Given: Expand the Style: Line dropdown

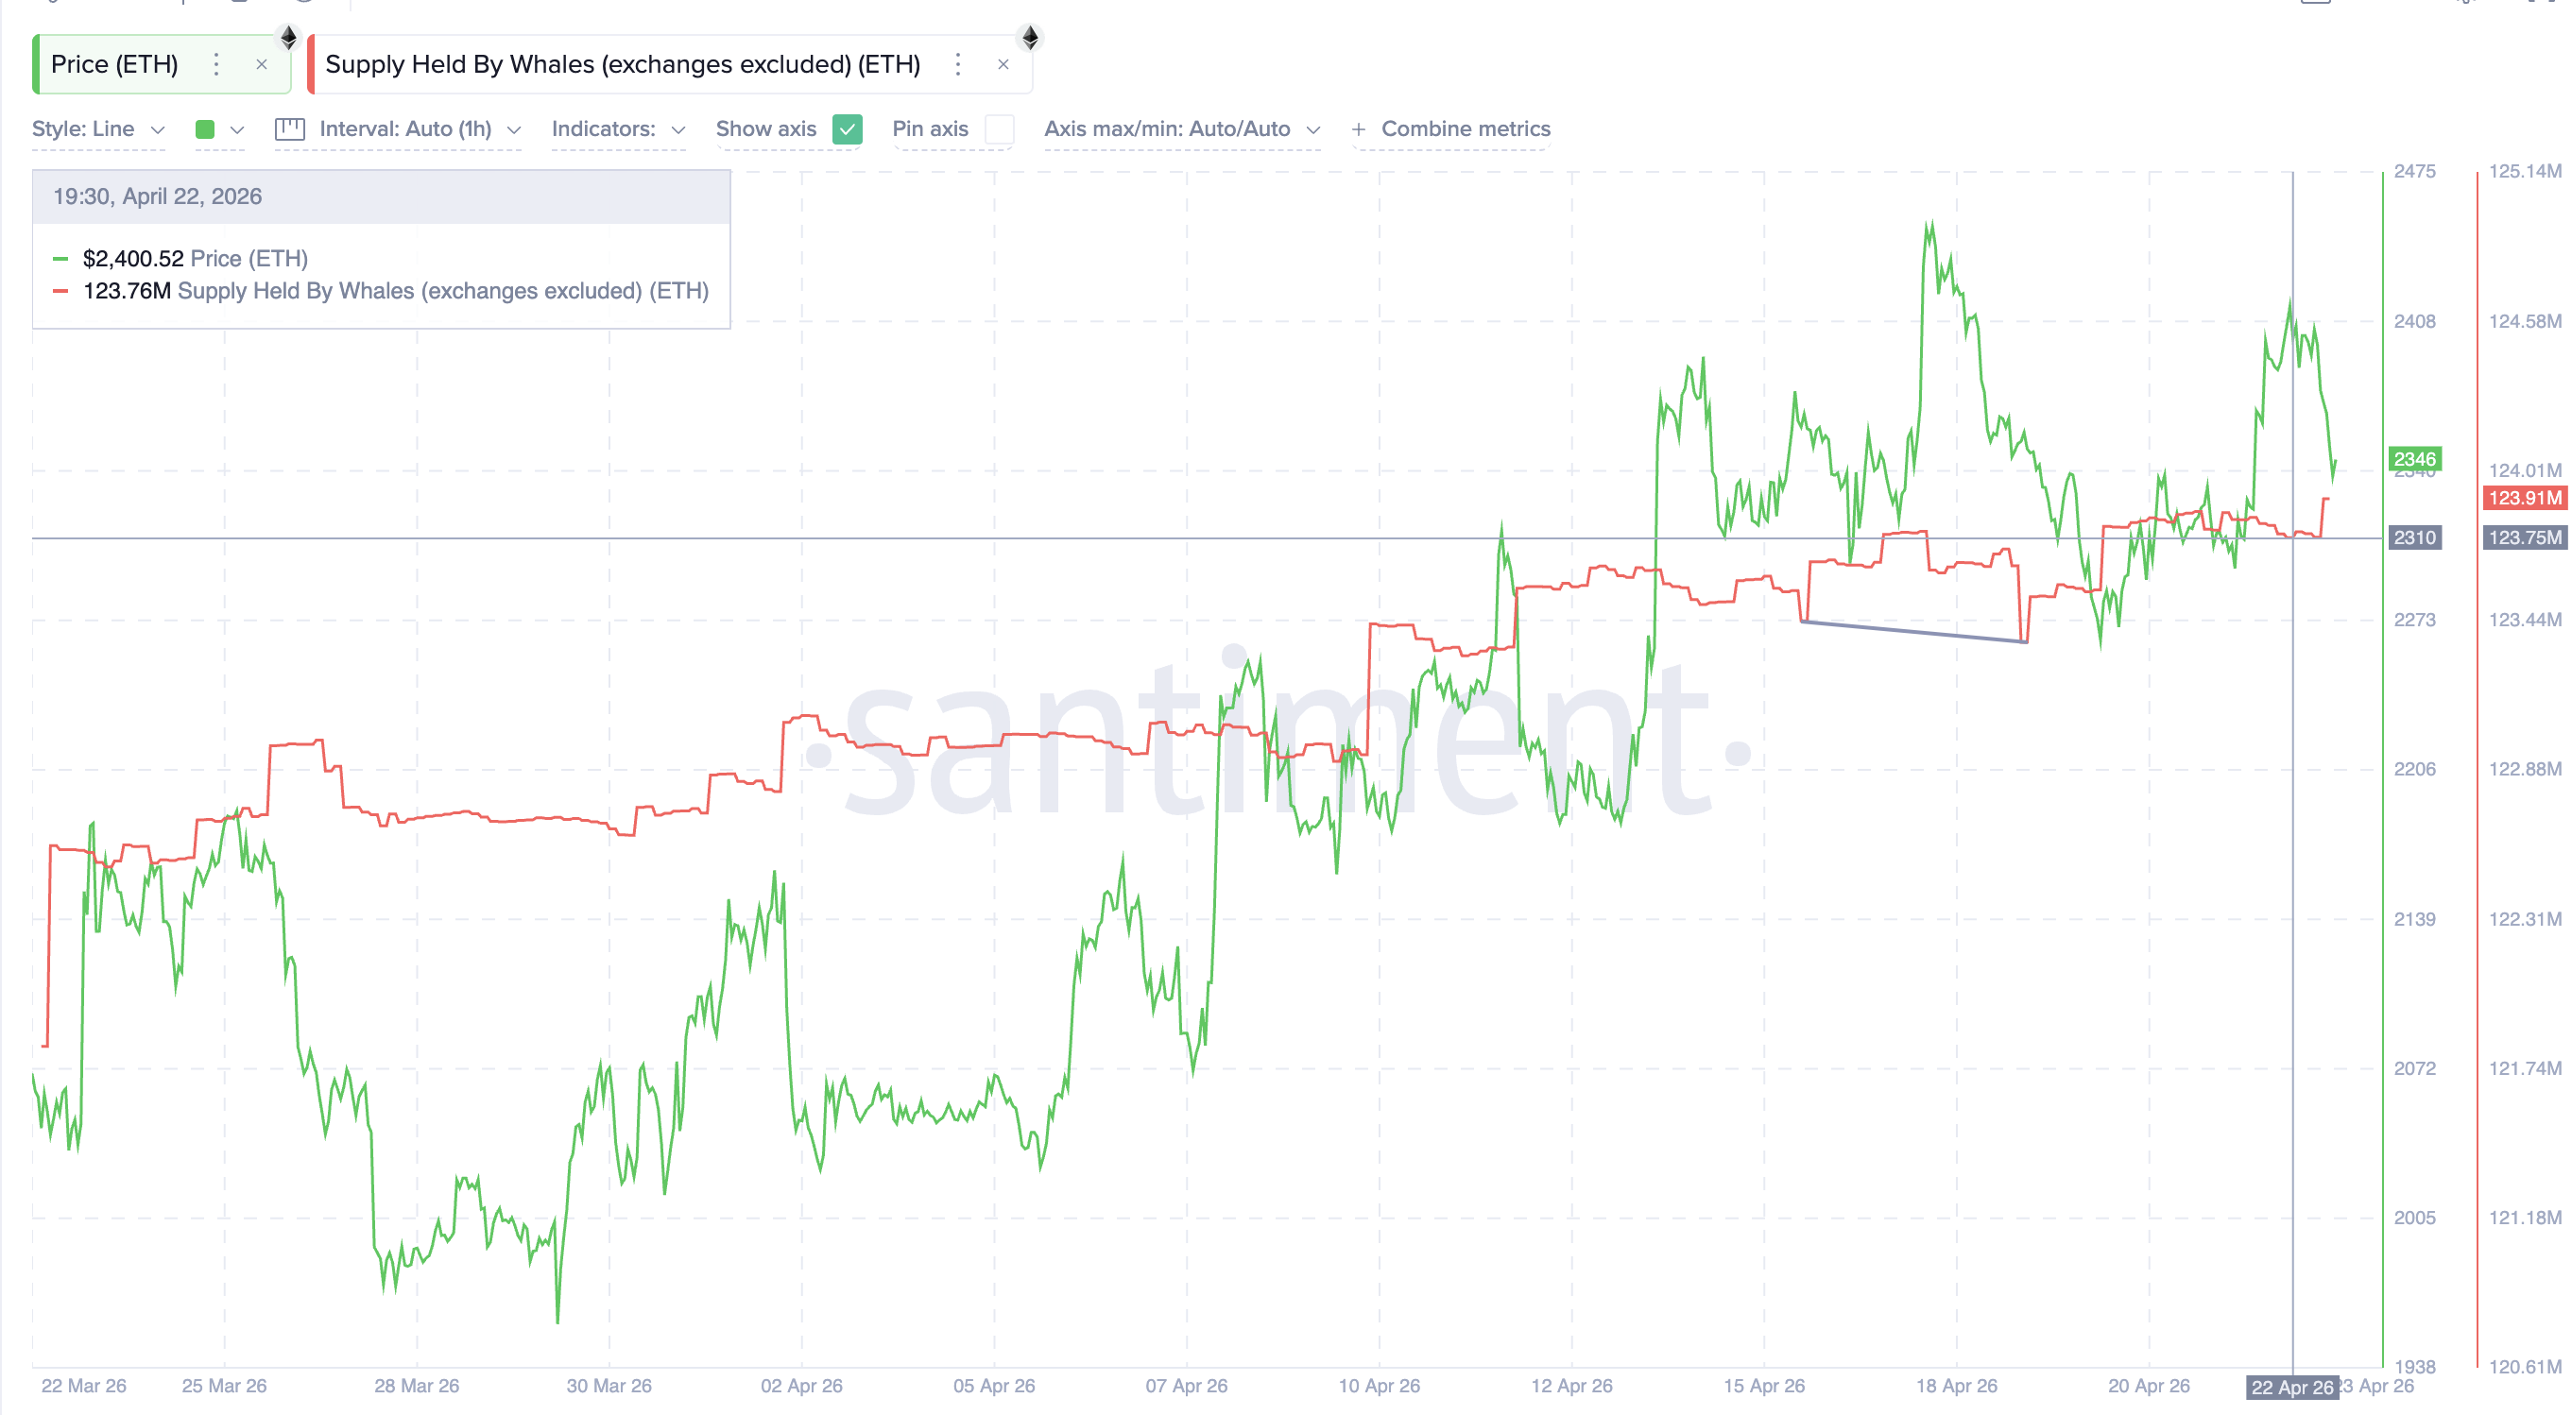Looking at the screenshot, I should point(98,128).
